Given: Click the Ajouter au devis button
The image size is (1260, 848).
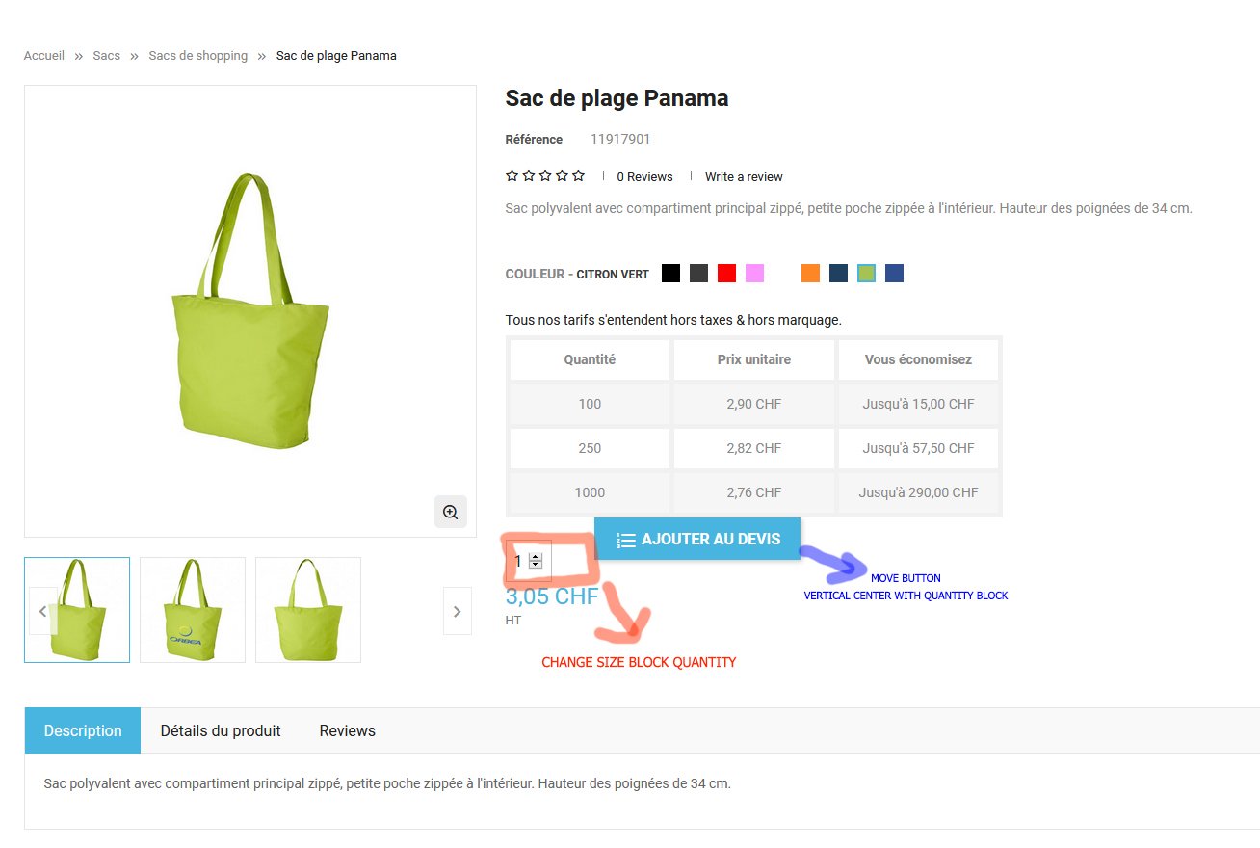Looking at the screenshot, I should tap(697, 539).
